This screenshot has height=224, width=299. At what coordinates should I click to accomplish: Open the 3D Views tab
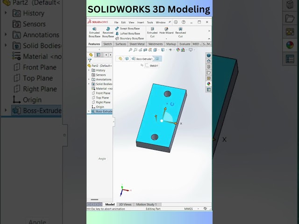pos(125,204)
